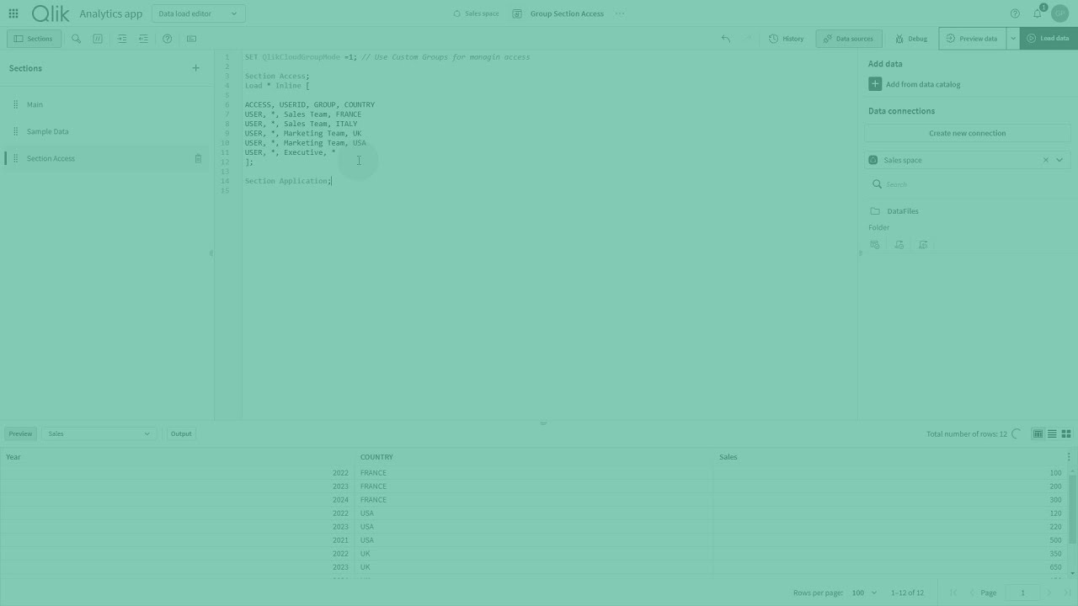Go to the first results page
The width and height of the screenshot is (1078, 606).
click(953, 593)
